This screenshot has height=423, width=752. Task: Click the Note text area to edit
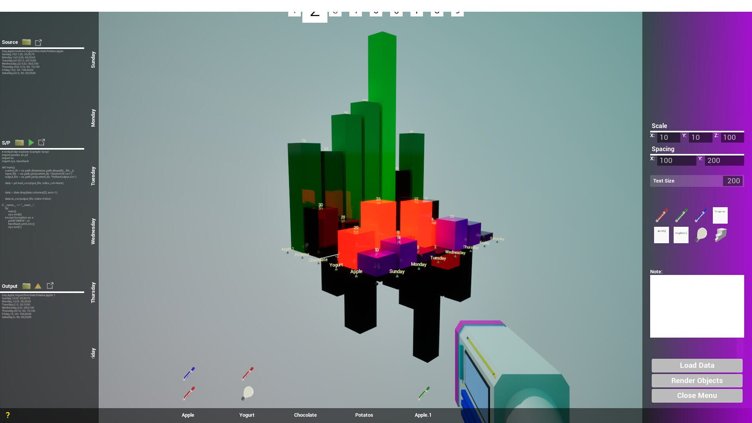tap(697, 305)
